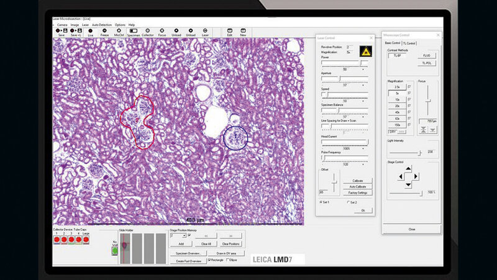Select tube cap 1 in Collector Device
The height and width of the screenshot is (280, 497).
coord(57,240)
